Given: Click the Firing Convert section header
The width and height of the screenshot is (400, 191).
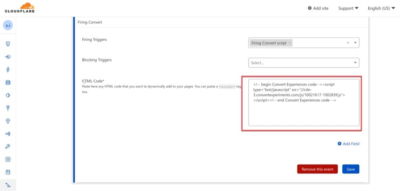Looking at the screenshot, I should [90, 22].
